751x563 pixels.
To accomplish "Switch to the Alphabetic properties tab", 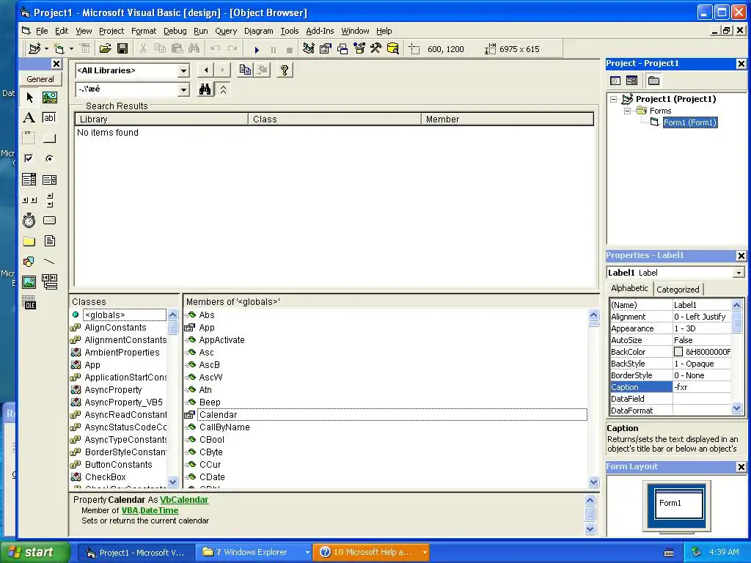I will [629, 288].
